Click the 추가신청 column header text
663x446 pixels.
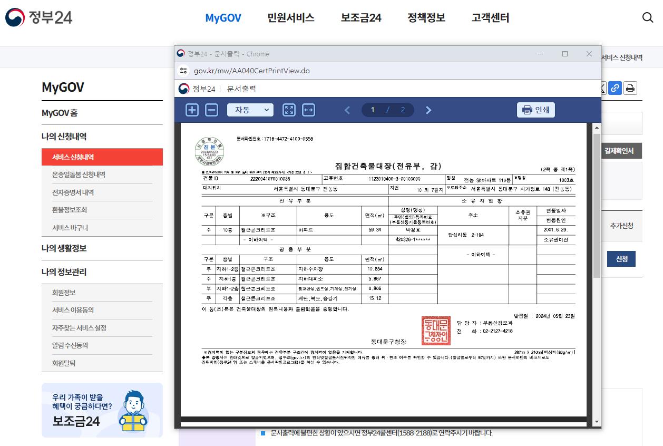(x=622, y=226)
